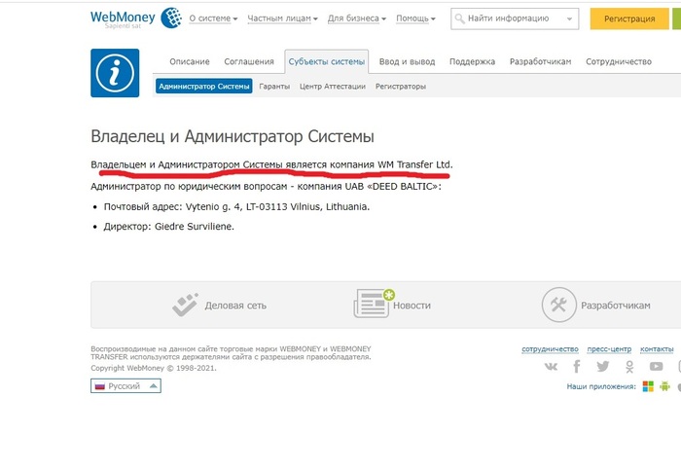
Task: Open the Odnoklassniki social icon
Action: pos(629,367)
